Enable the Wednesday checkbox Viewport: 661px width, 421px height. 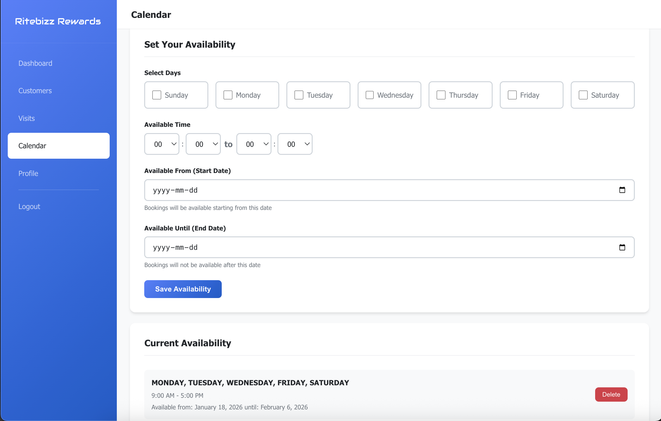370,95
